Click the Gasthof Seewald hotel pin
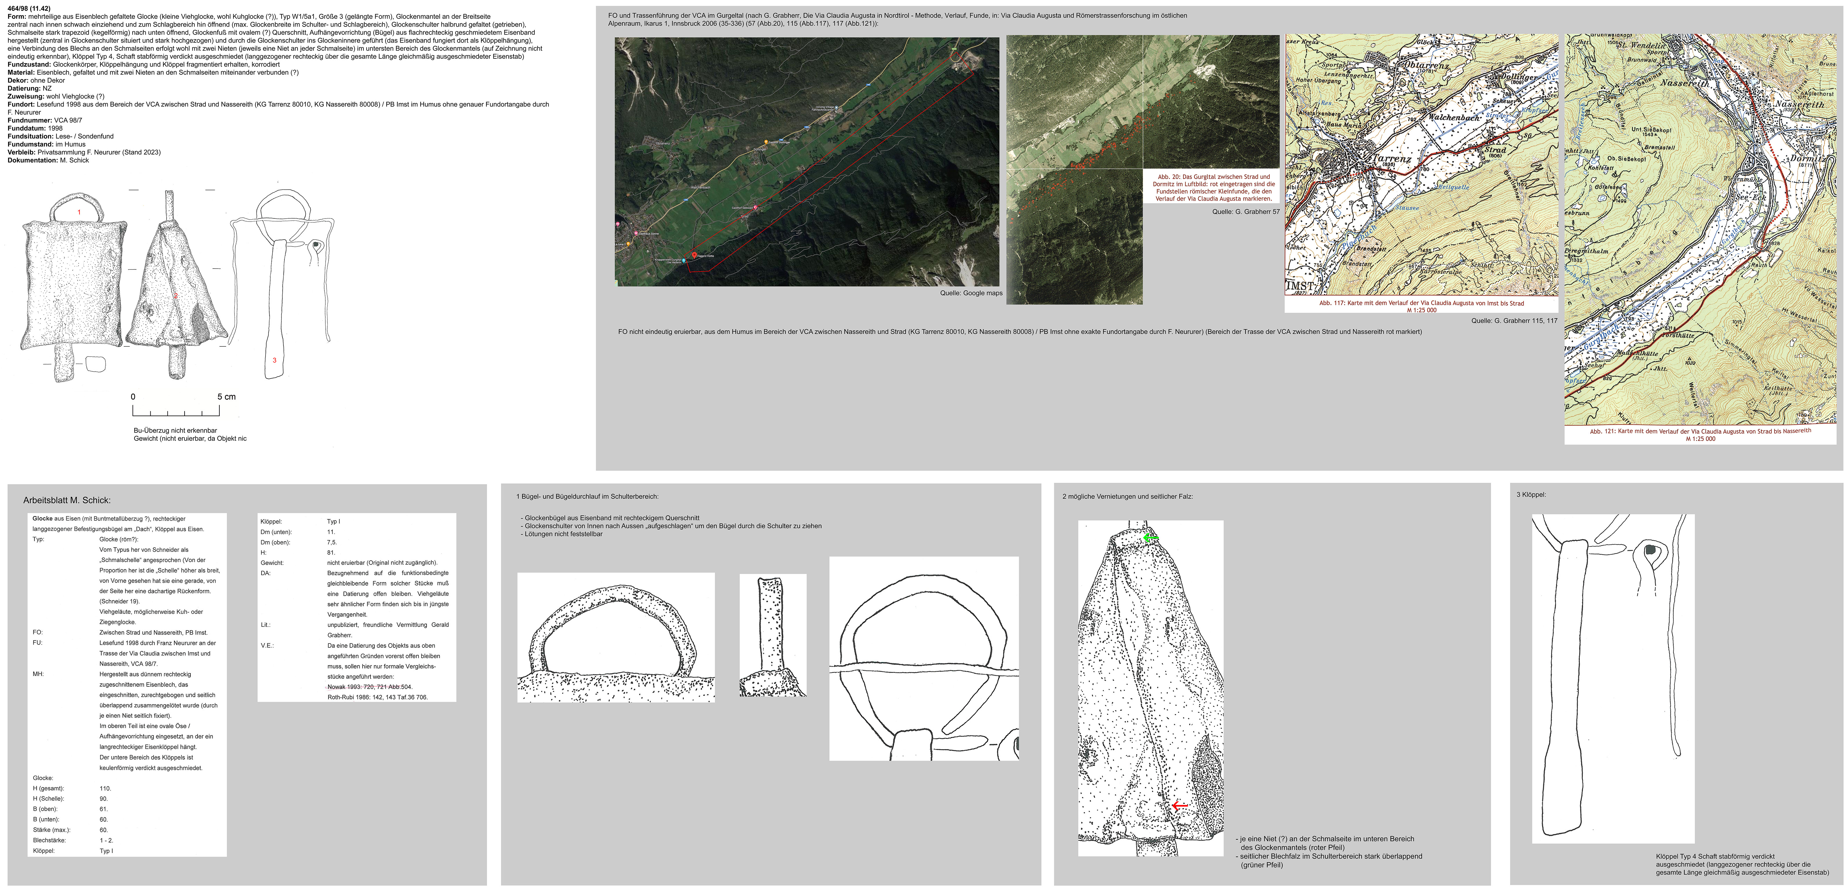The height and width of the screenshot is (889, 1846). coord(755,208)
